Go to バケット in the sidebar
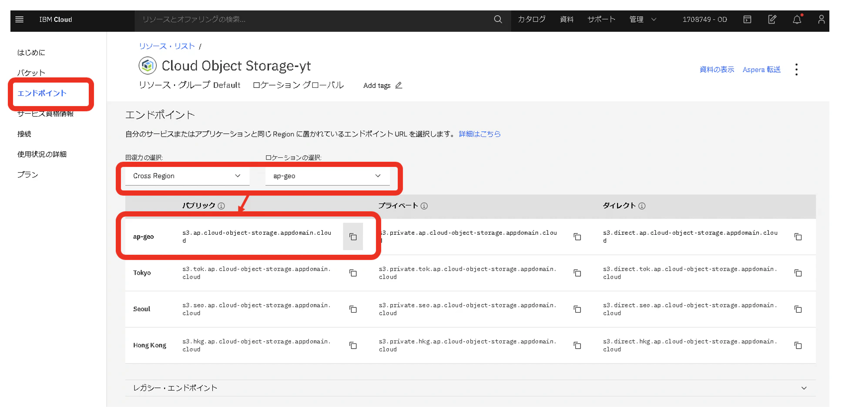The width and height of the screenshot is (852, 413). 31,73
